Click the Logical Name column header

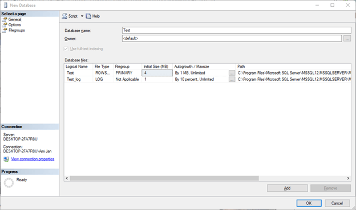[x=78, y=67]
